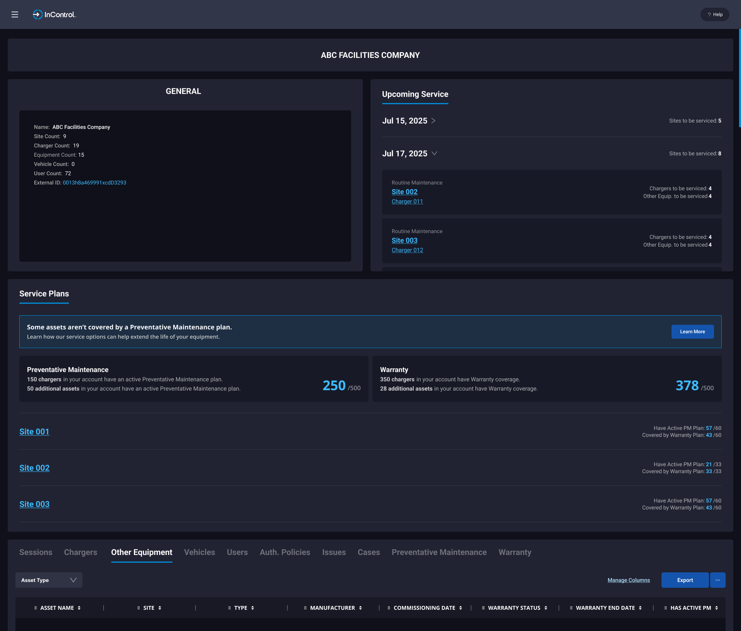
Task: Open the Charger 012 link
Action: [x=407, y=250]
